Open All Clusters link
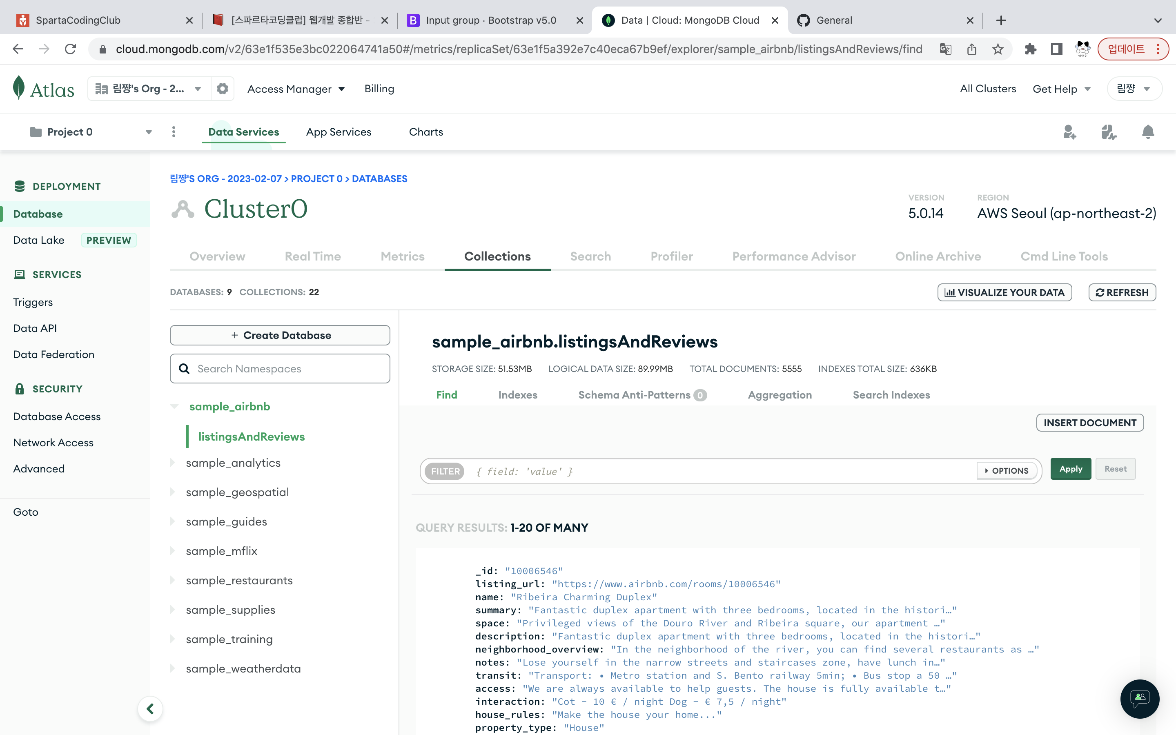This screenshot has height=735, width=1176. click(x=988, y=89)
